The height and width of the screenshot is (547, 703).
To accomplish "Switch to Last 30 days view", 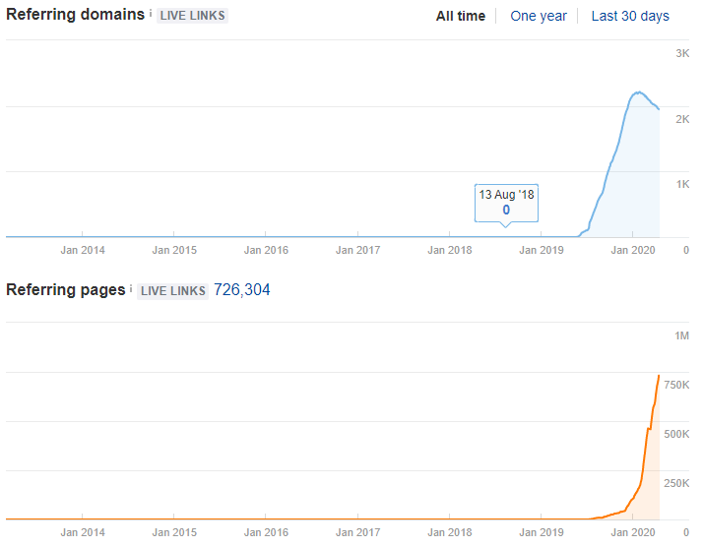I will point(630,16).
